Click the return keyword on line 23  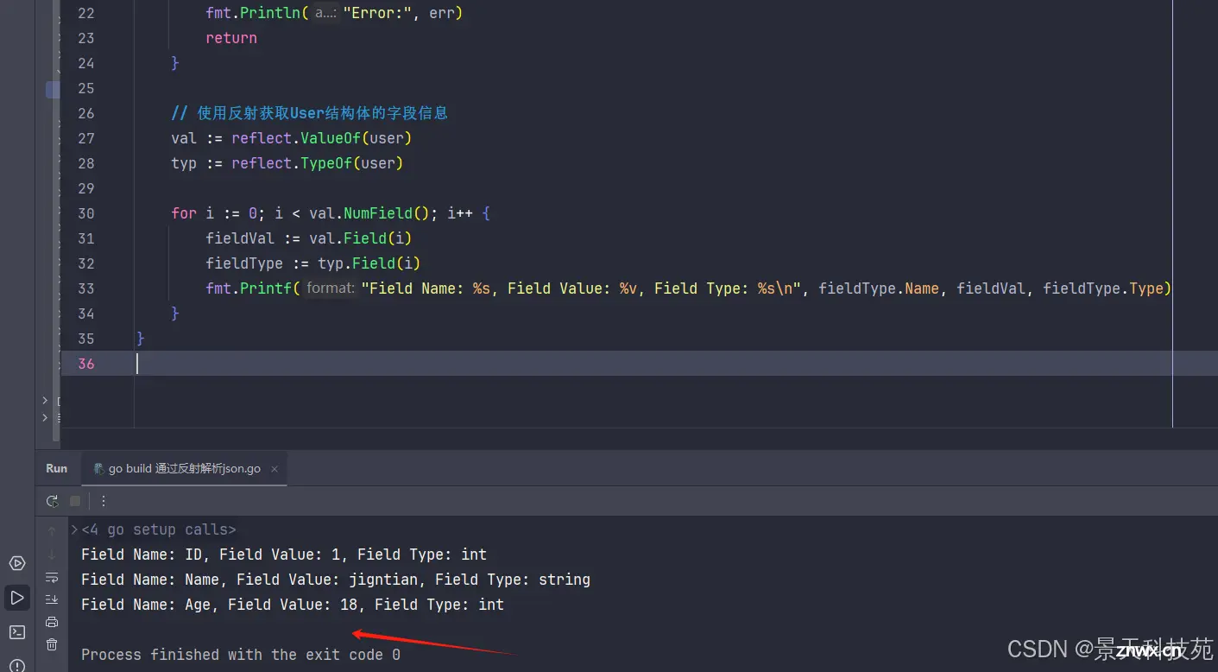231,38
